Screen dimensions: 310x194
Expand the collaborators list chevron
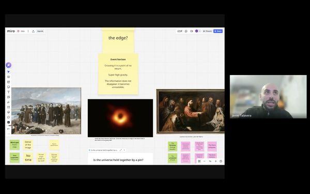coord(199,31)
